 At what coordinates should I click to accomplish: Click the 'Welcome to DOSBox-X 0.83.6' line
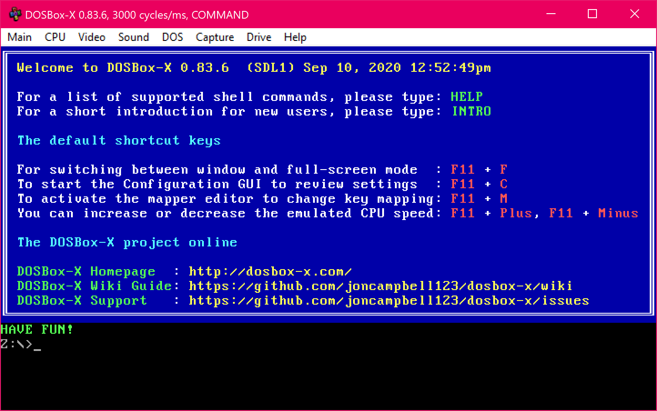tap(123, 68)
